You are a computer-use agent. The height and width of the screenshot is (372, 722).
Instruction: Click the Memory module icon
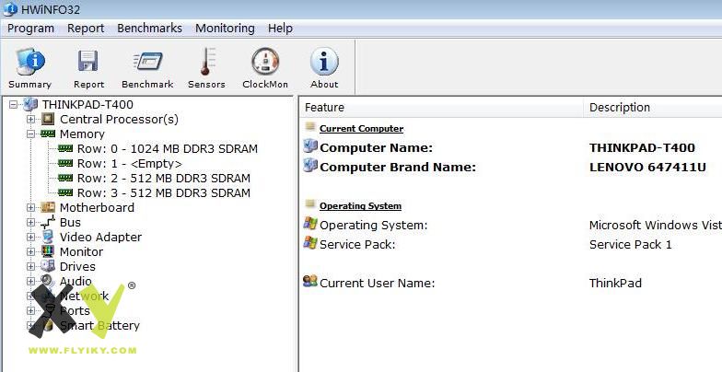point(48,134)
